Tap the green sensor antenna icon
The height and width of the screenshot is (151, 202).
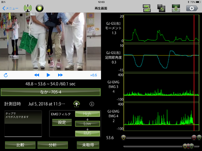[28, 8]
